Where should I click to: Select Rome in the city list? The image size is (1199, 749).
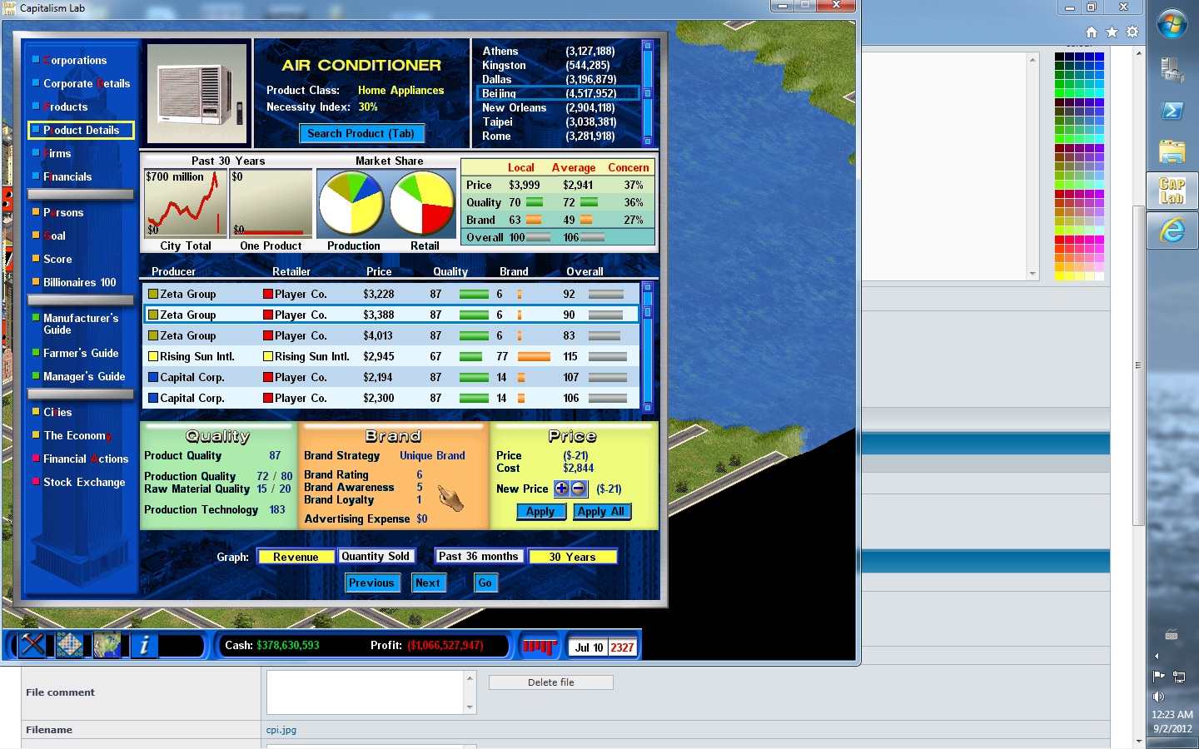tap(558, 136)
